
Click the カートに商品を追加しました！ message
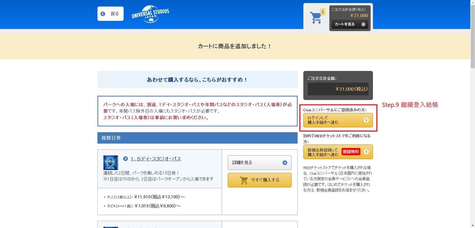[x=235, y=46]
